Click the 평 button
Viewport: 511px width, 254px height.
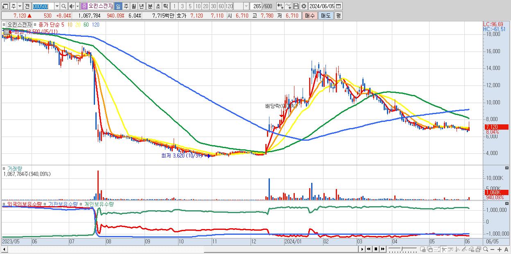(x=338, y=16)
